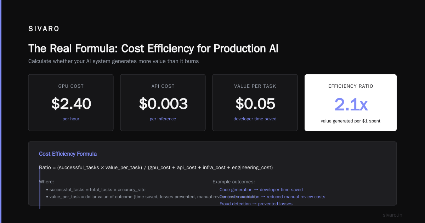Click the $2.40 GPU cost value
425x223 pixels.
point(71,104)
